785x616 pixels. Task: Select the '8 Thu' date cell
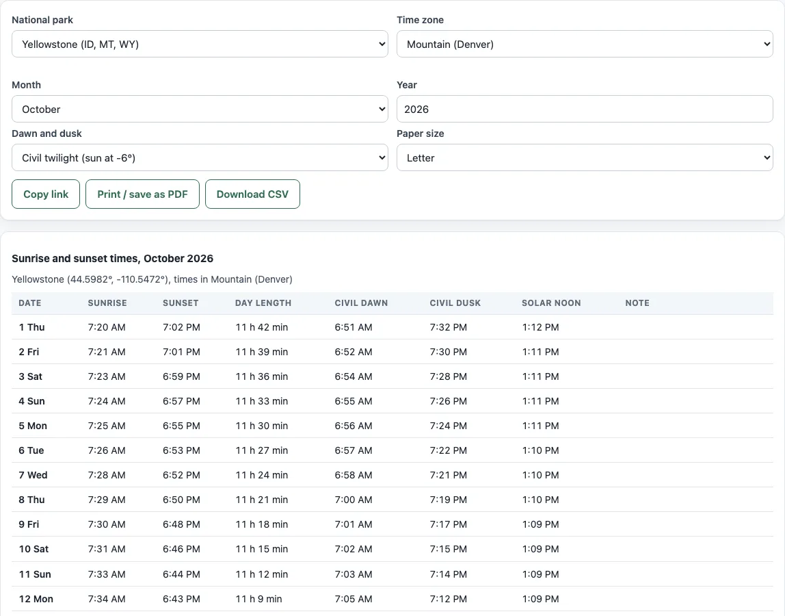click(32, 499)
